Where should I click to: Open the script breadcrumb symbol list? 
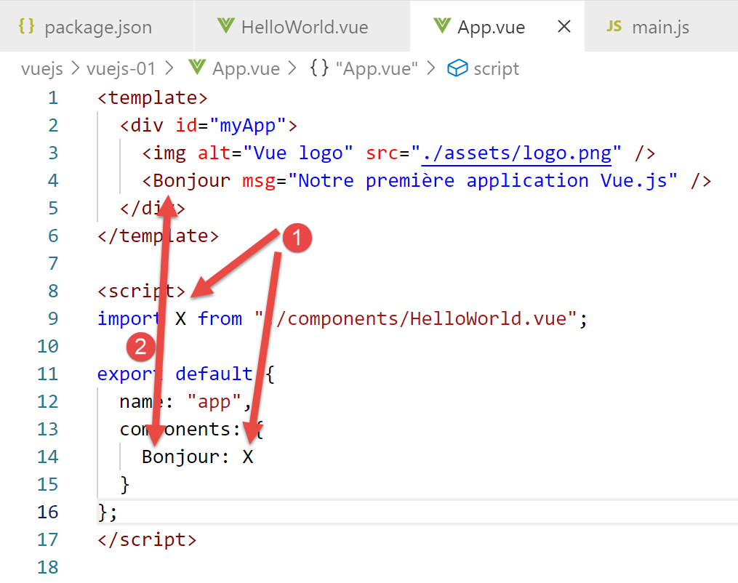(496, 69)
